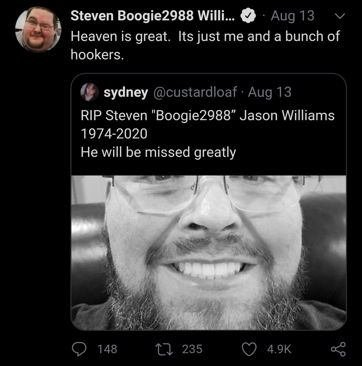Open the grayscale smiling photo attachment
This screenshot has height=366, width=362.
[209, 252]
